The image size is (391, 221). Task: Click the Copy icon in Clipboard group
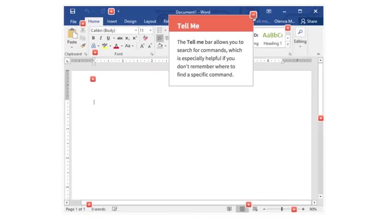click(83, 38)
